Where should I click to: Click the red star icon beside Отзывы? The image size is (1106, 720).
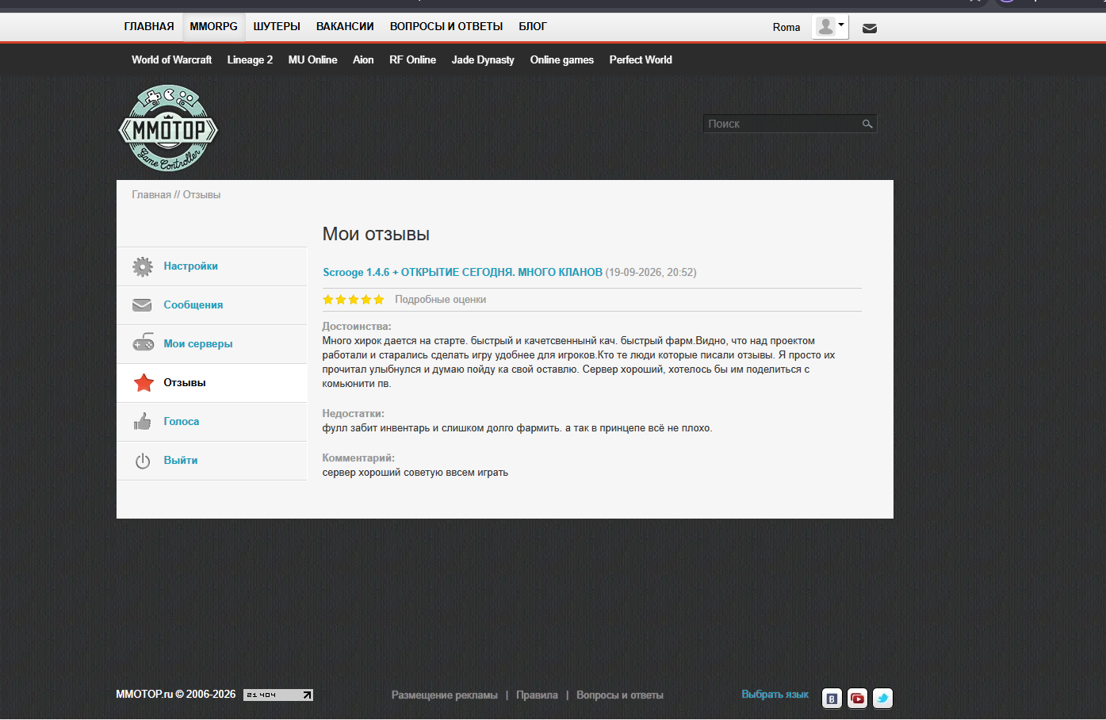click(144, 383)
